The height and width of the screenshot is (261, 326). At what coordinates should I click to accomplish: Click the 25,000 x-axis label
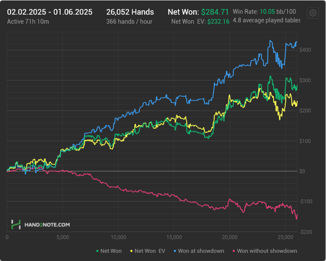[285, 237]
